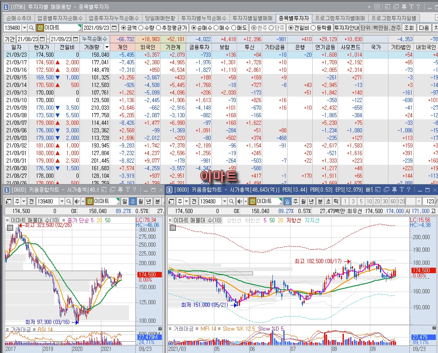The width and height of the screenshot is (438, 353).
Task: Expand speaker options arrow in right chart
Action: [x=245, y=201]
